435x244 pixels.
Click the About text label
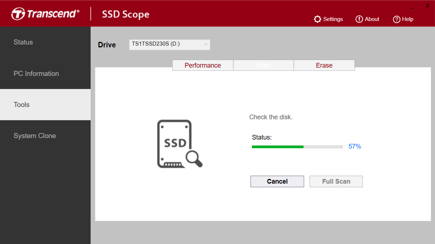[372, 19]
